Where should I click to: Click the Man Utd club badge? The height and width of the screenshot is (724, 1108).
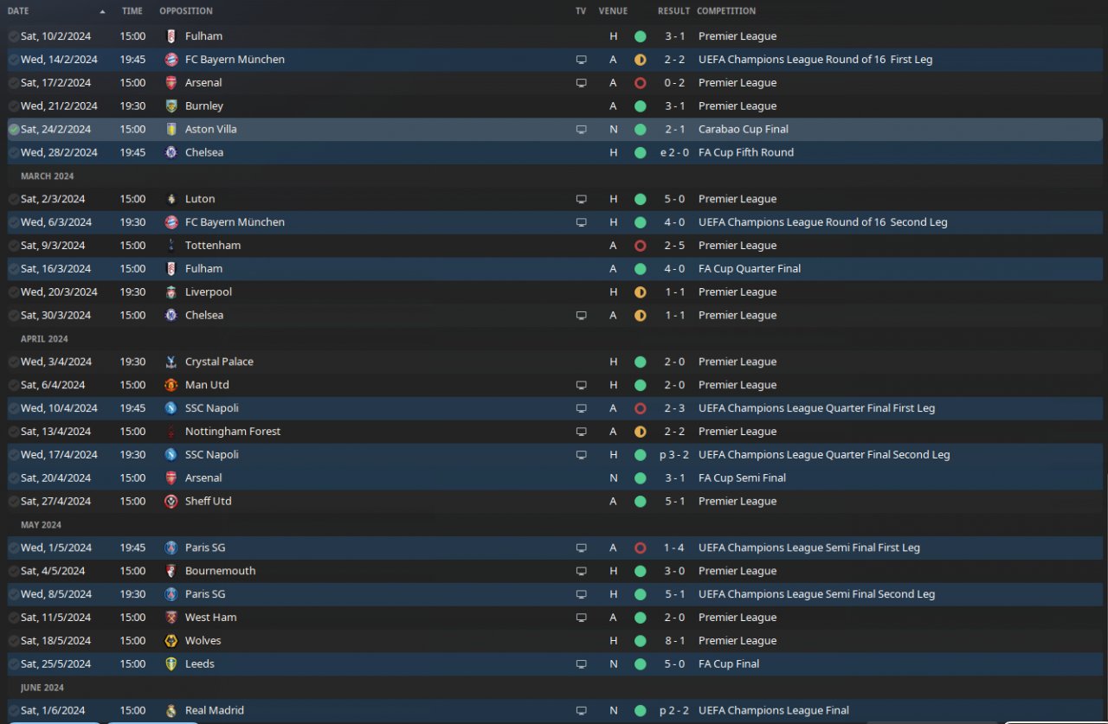(x=171, y=385)
